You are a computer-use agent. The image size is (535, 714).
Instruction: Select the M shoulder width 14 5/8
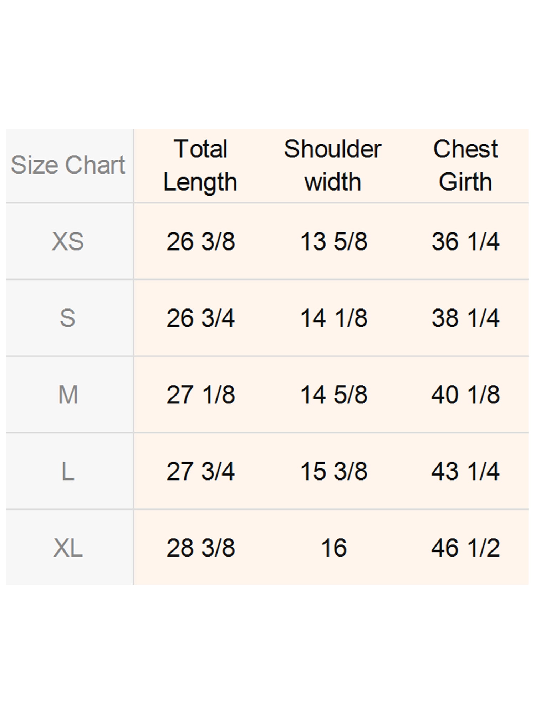[334, 394]
